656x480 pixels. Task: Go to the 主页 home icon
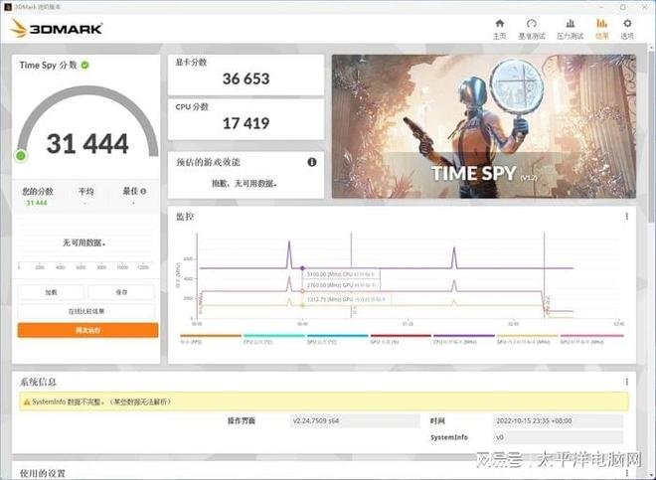[x=499, y=28]
